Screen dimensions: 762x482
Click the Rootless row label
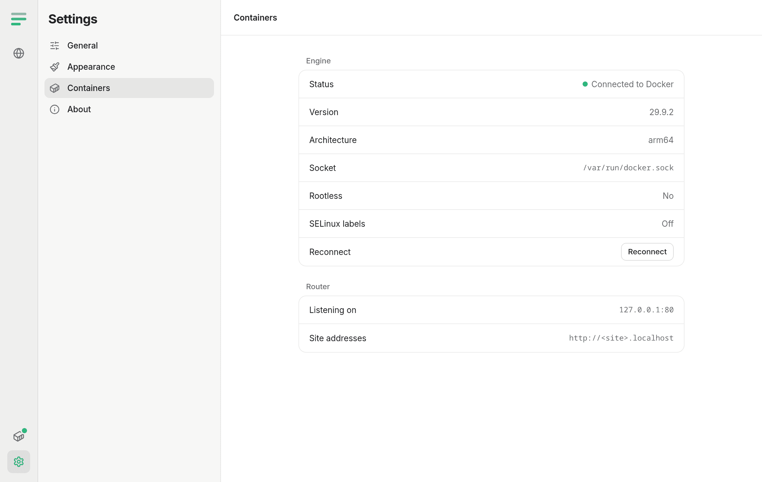[326, 196]
